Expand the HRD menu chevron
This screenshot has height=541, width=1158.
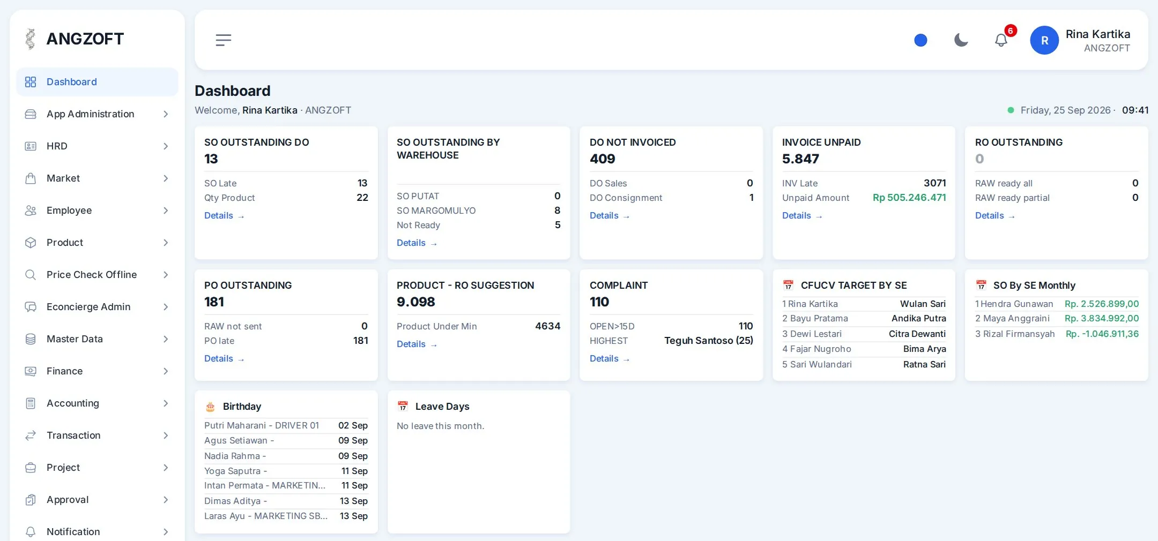166,146
